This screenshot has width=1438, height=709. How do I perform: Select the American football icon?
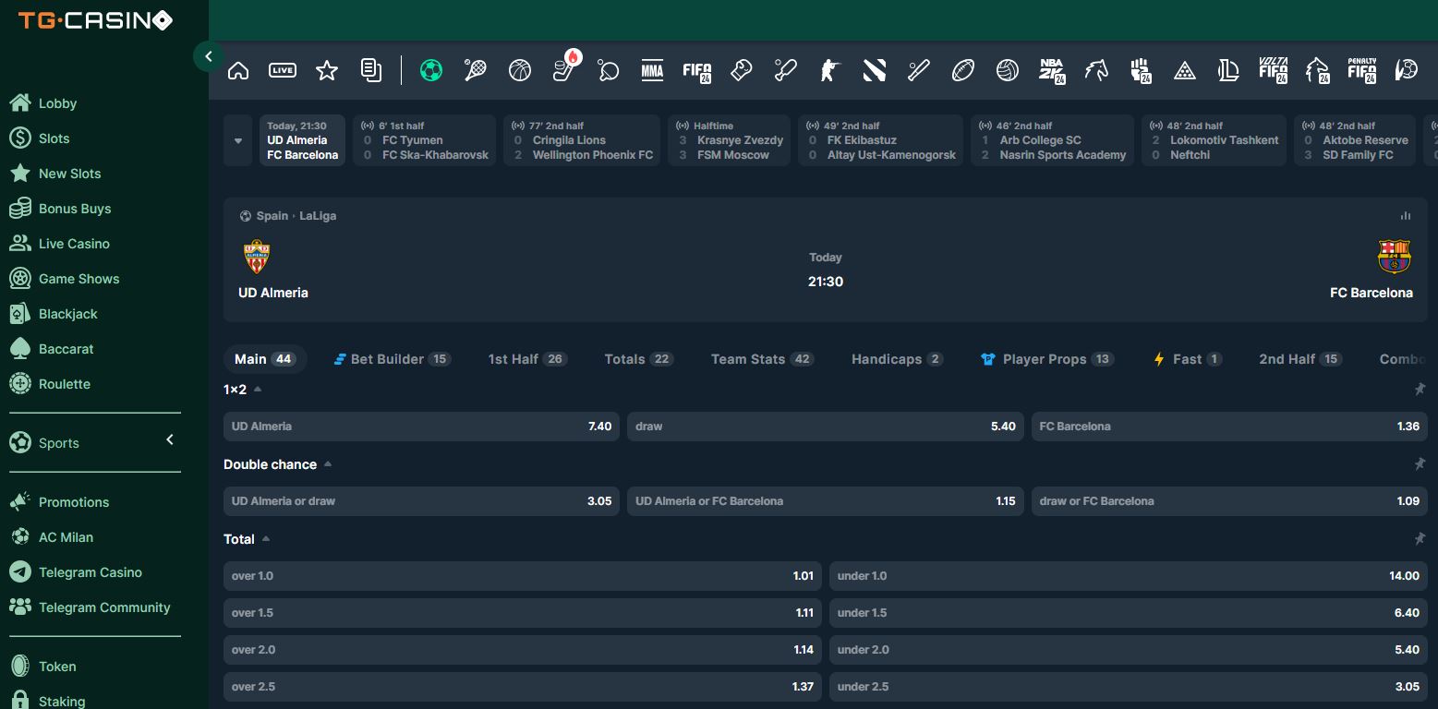tap(963, 70)
